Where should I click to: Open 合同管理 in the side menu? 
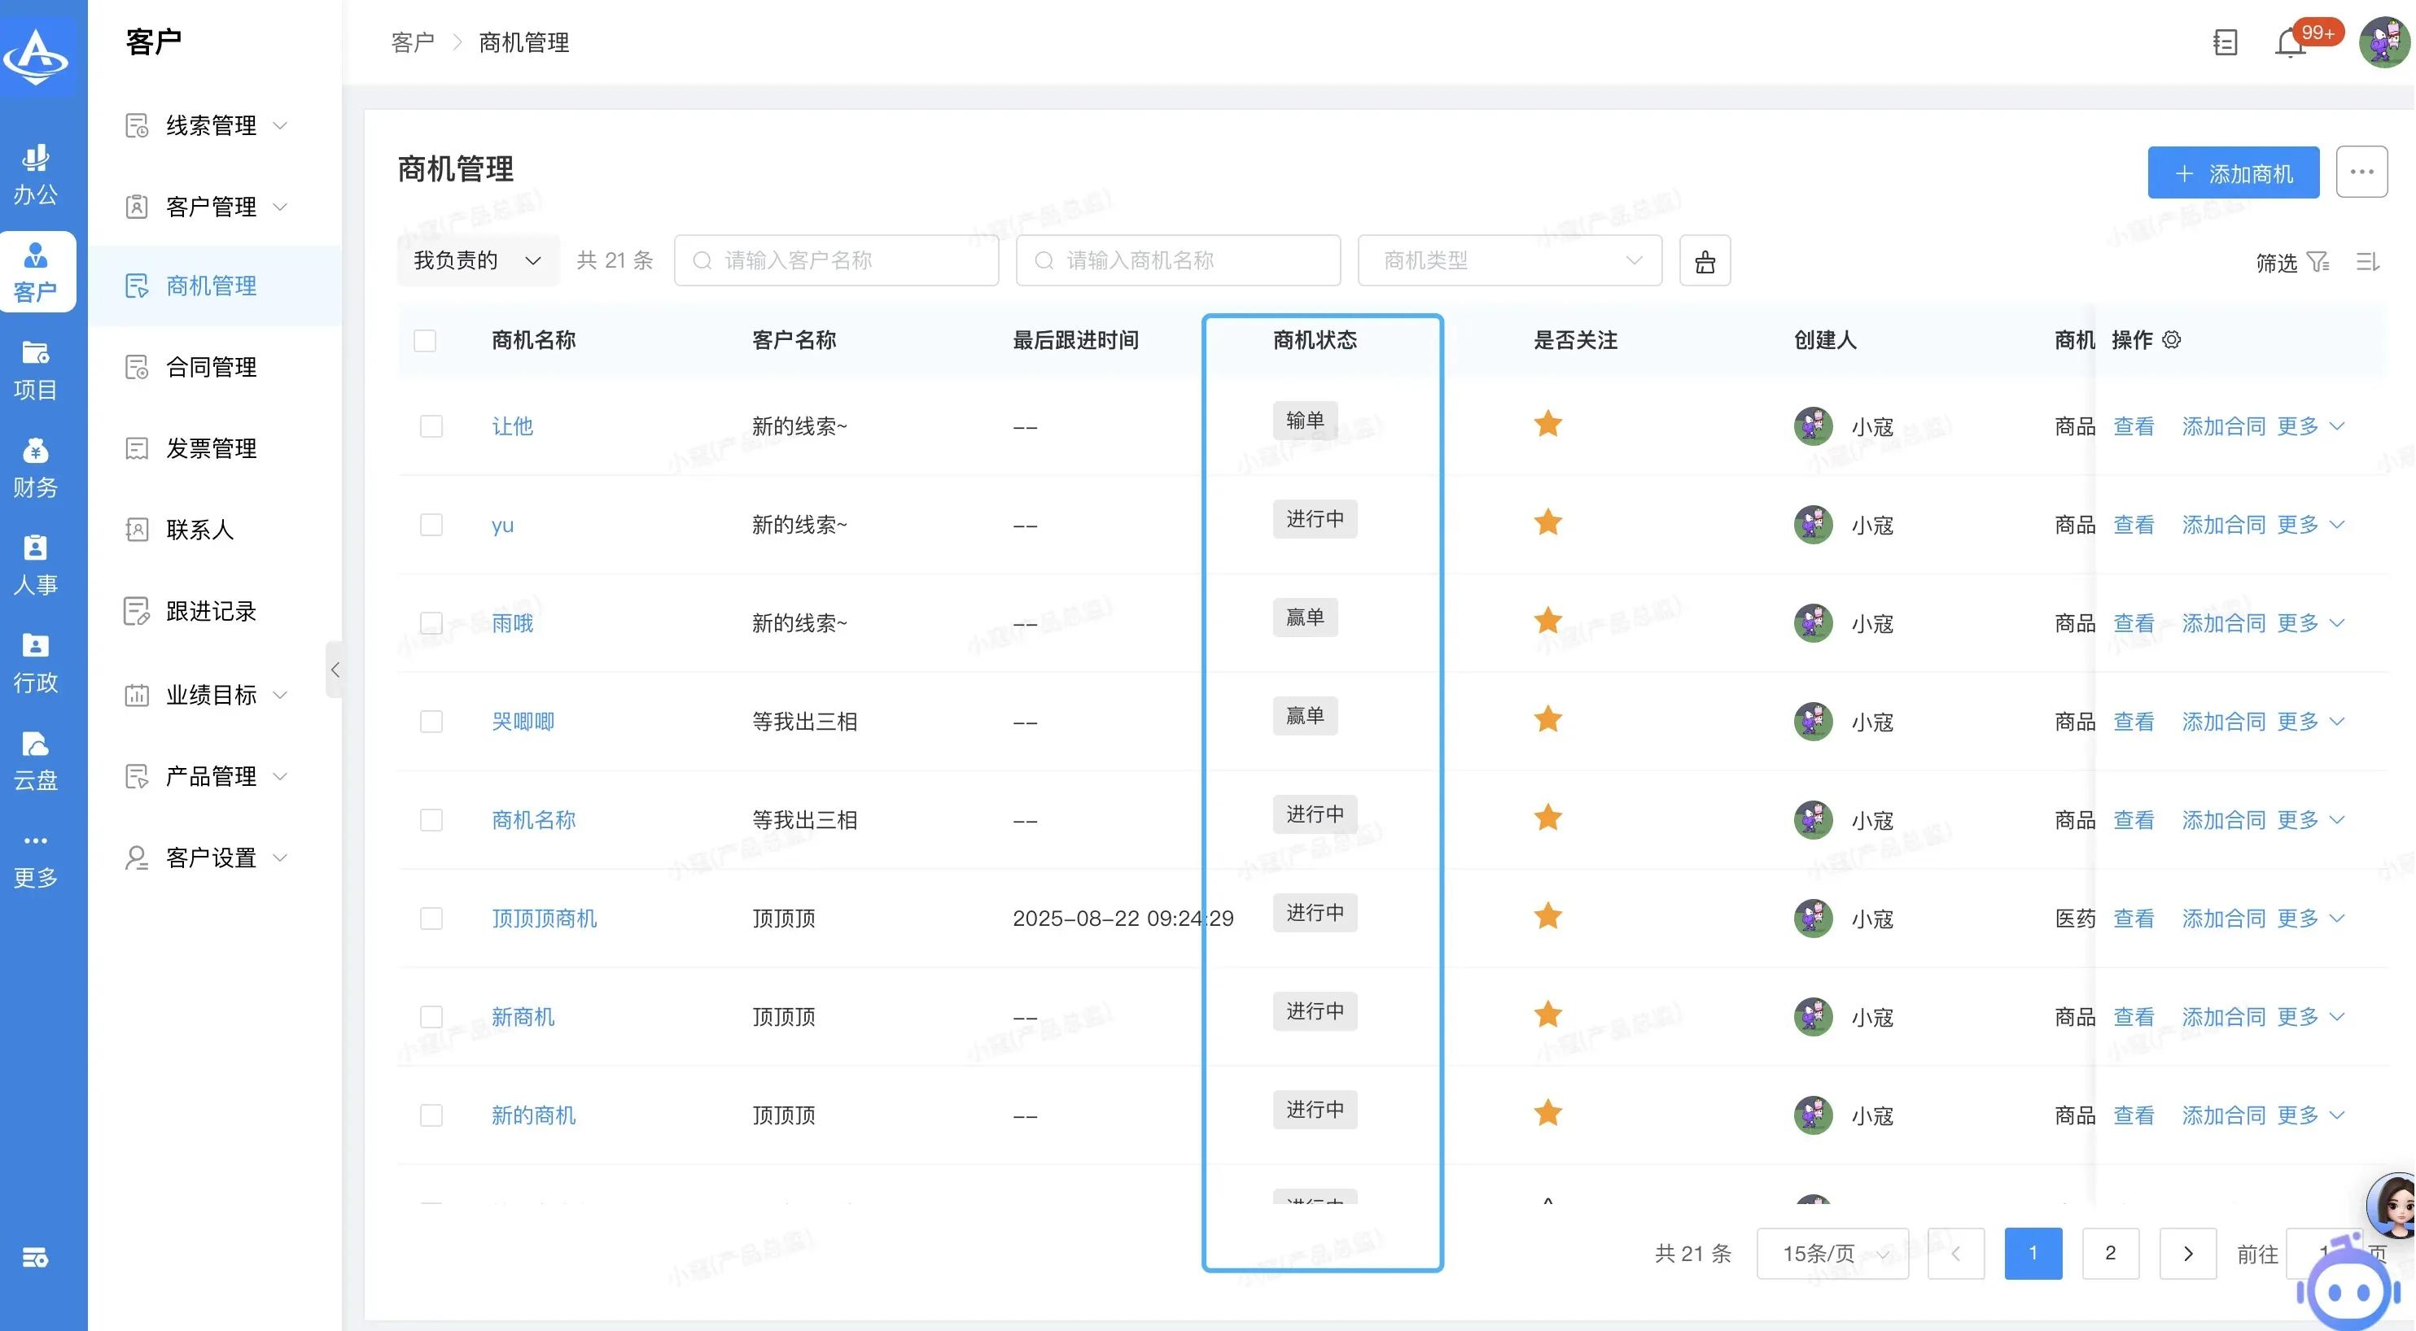point(211,368)
